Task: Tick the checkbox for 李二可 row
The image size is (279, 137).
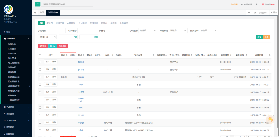Action: pyautogui.click(x=40, y=62)
